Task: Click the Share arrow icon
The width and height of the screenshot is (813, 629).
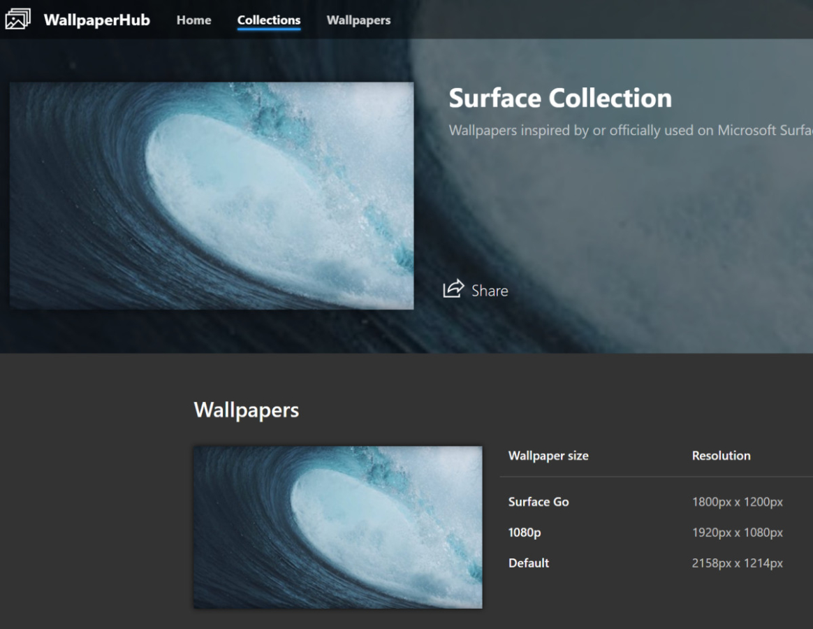Action: point(453,289)
